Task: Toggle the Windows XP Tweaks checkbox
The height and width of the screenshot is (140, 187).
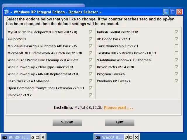Action: (176, 81)
